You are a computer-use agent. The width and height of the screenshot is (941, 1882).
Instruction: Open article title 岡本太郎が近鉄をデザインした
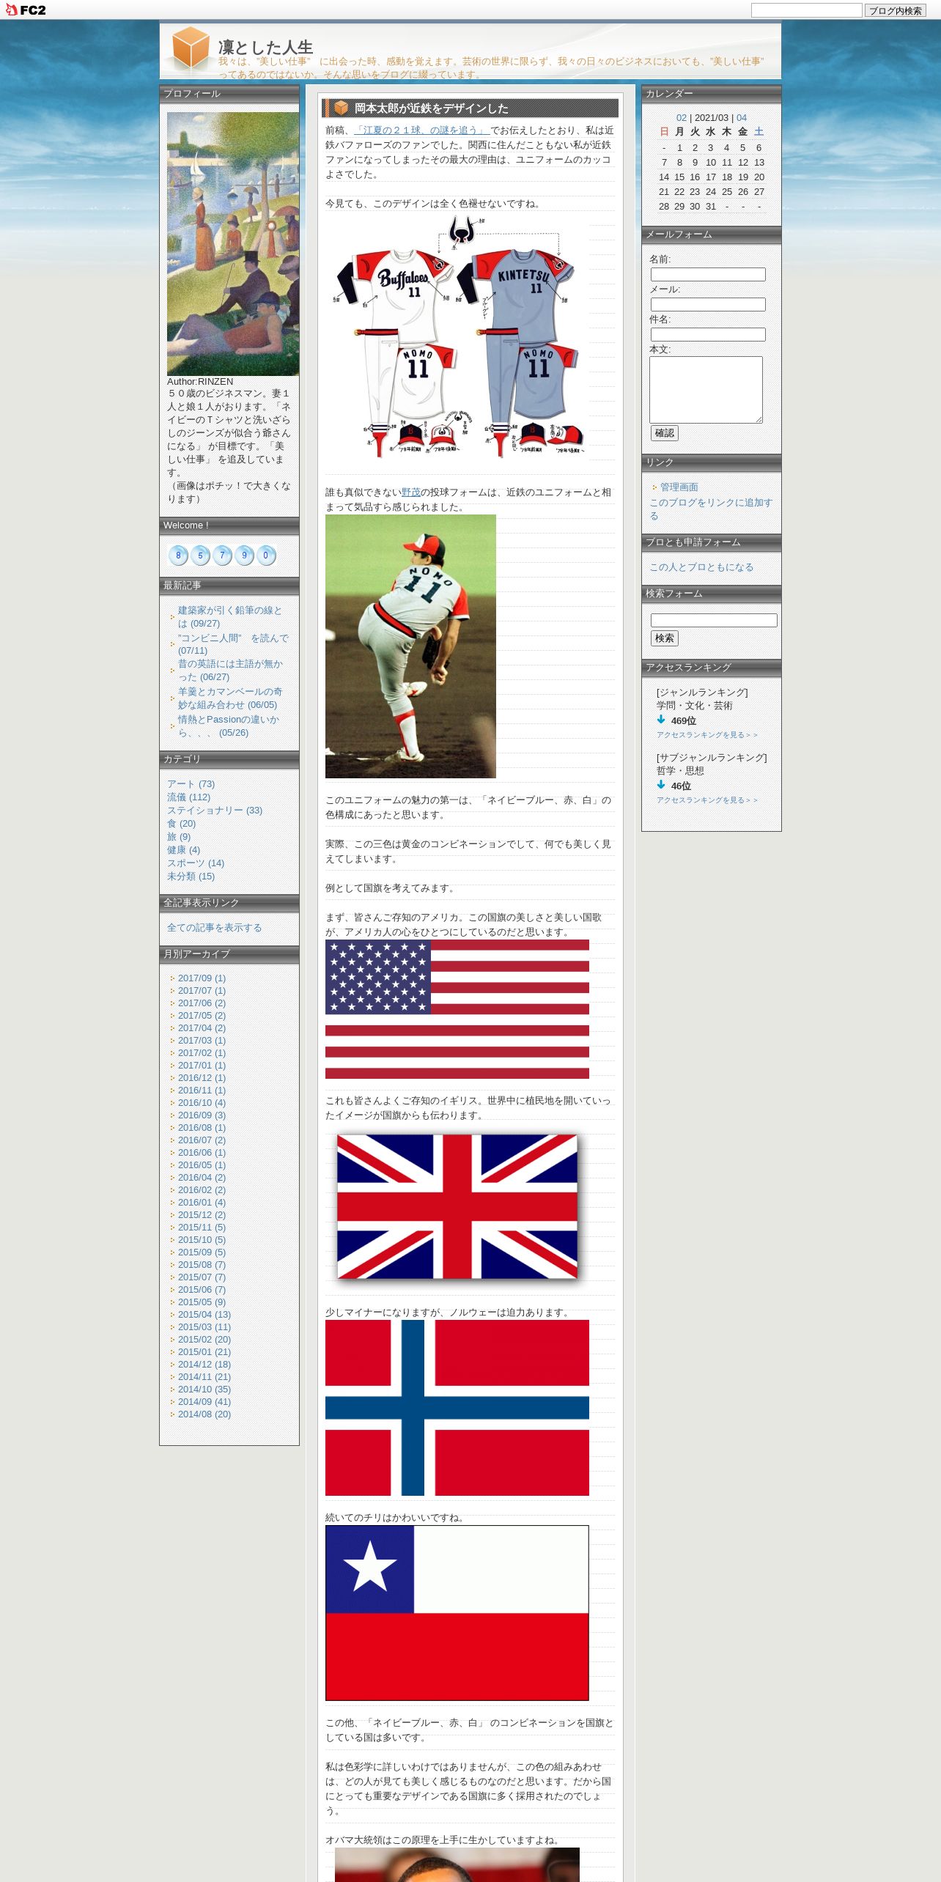pyautogui.click(x=432, y=108)
